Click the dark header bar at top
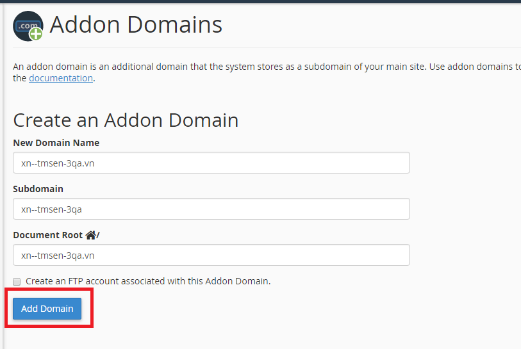Viewport: 521px width, 349px height. 260,1
